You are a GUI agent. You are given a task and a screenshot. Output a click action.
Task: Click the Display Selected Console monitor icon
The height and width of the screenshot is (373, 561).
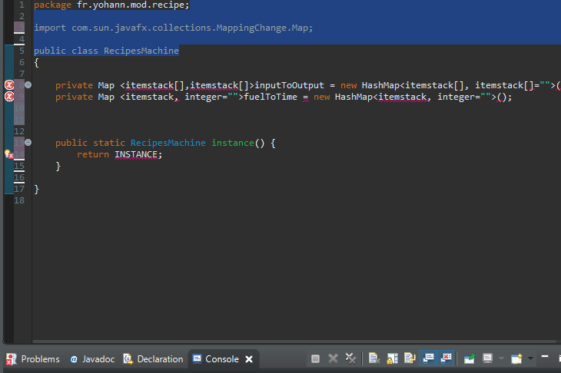click(488, 358)
